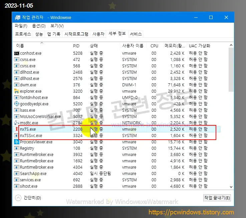Click the 일시 중단됨 status of SearchApp.exe

pyautogui.click(x=100, y=173)
